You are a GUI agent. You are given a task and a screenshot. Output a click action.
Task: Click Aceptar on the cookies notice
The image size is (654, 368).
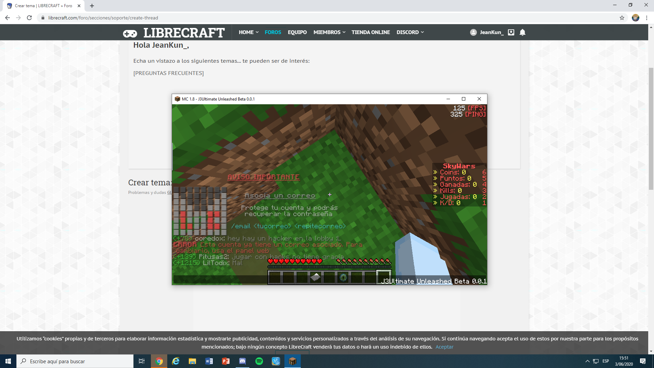(x=444, y=347)
